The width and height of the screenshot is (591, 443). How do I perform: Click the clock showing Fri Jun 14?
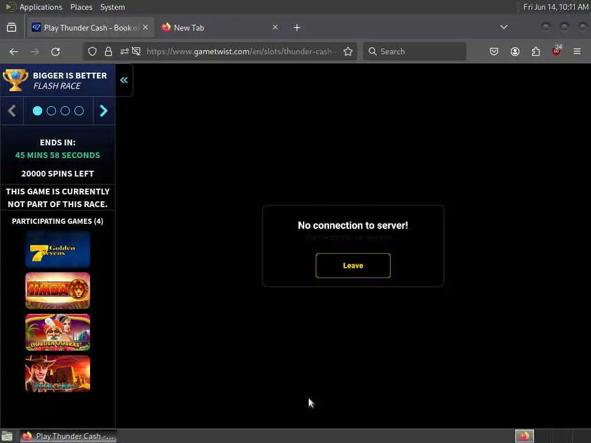pos(556,7)
